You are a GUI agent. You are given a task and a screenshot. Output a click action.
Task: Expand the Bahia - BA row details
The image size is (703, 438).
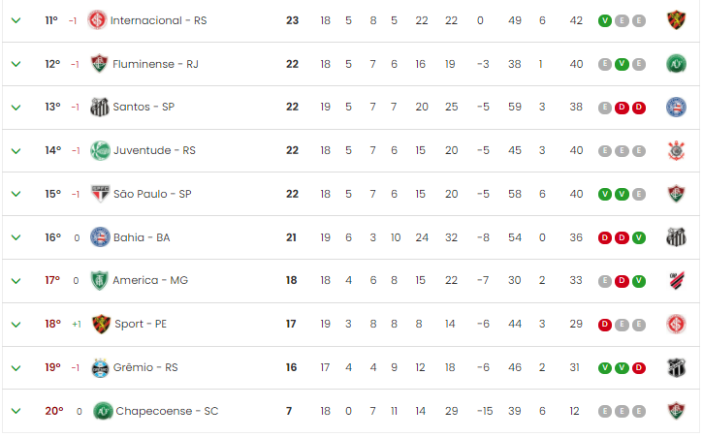click(x=16, y=237)
